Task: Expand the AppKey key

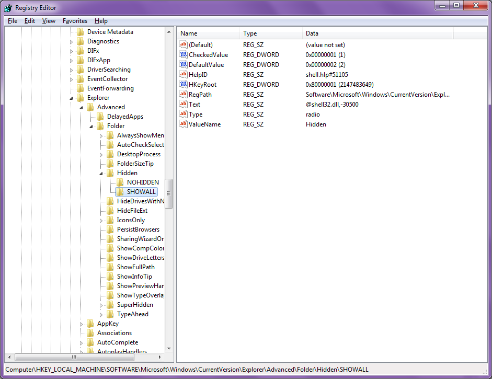Action: 81,324
